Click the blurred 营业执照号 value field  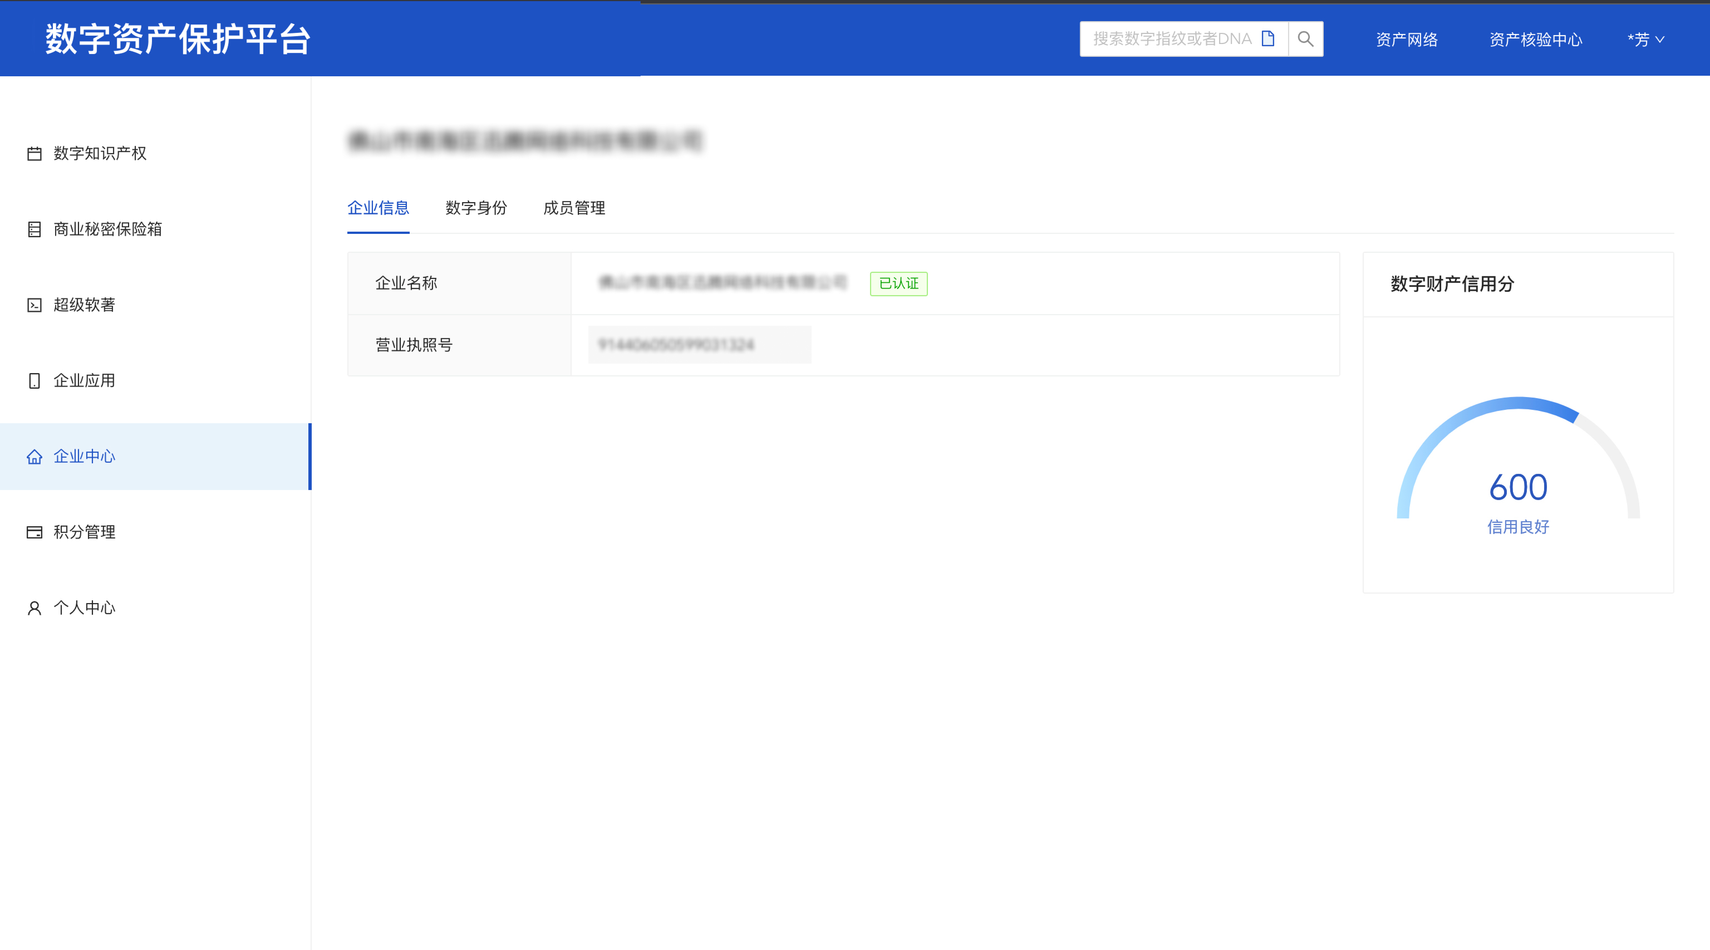(x=699, y=344)
